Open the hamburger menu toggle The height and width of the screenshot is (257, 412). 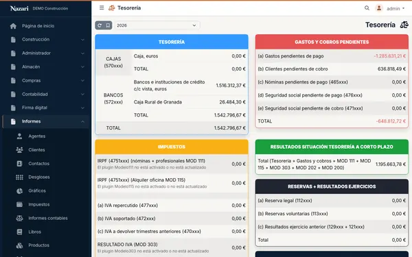(102, 8)
